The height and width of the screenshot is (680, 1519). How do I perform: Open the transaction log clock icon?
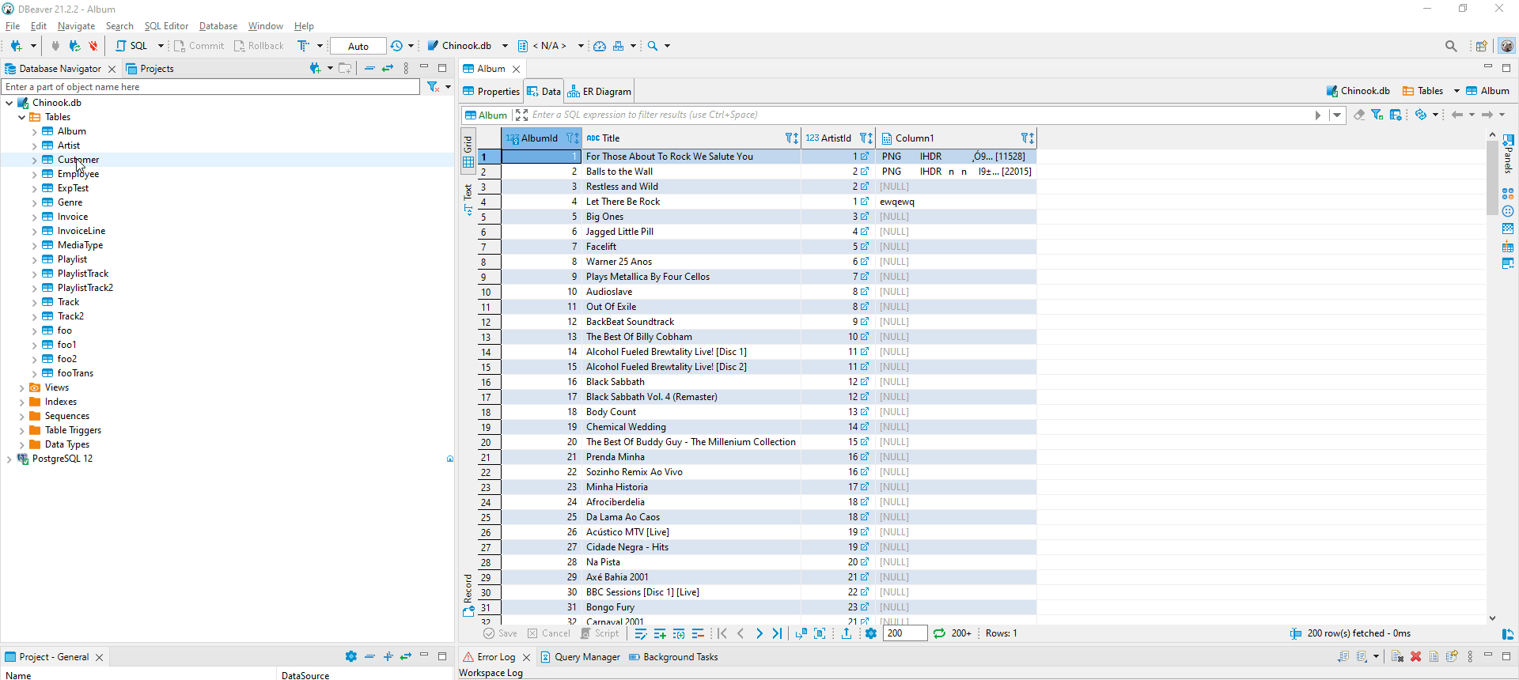(x=396, y=46)
